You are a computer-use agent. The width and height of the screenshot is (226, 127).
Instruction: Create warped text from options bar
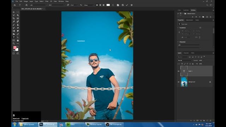tap(113, 5)
